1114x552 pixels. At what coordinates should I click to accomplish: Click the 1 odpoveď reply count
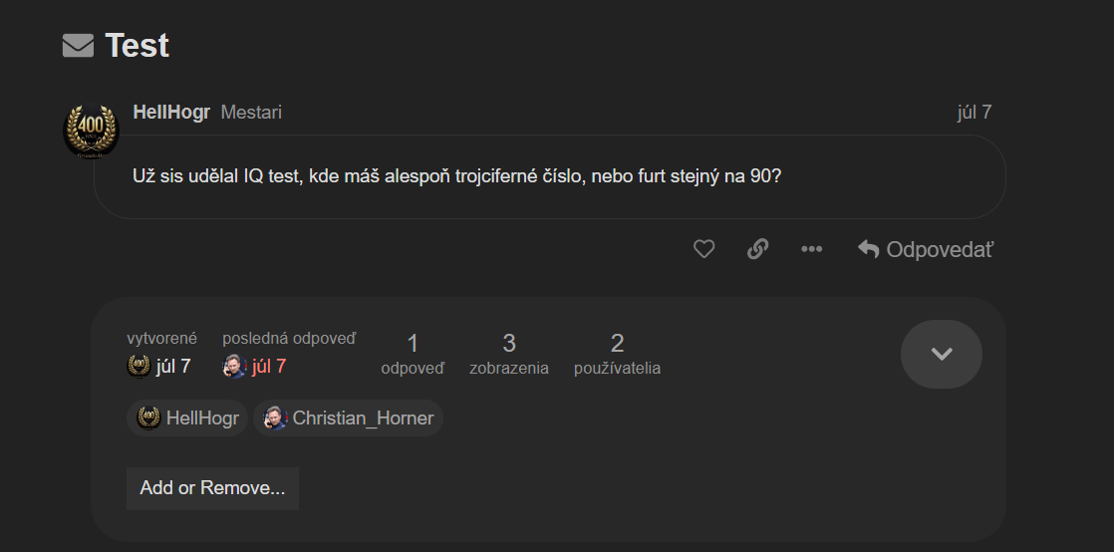tap(413, 354)
